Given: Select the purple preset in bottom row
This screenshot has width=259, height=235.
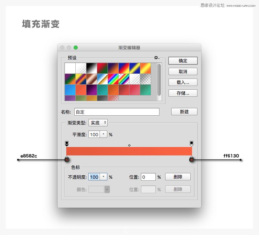Looking at the screenshot, I should click(70, 98).
